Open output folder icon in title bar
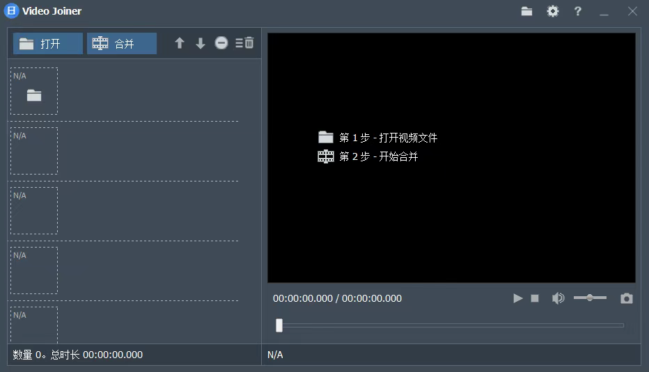This screenshot has width=649, height=372. click(x=526, y=11)
